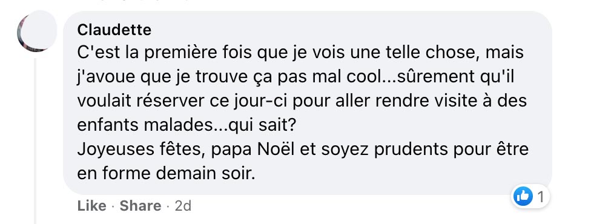Click the text "enfants malades...qui sait?"

point(187,125)
